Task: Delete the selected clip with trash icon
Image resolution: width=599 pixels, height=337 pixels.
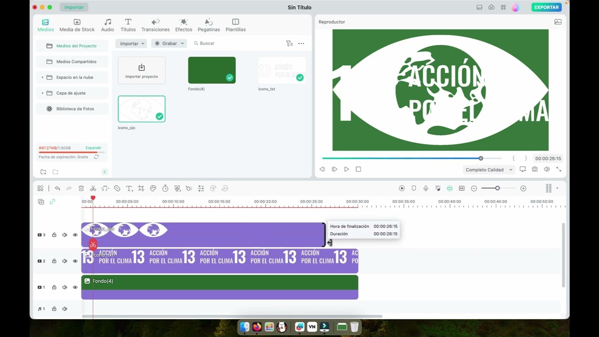Action: click(81, 188)
